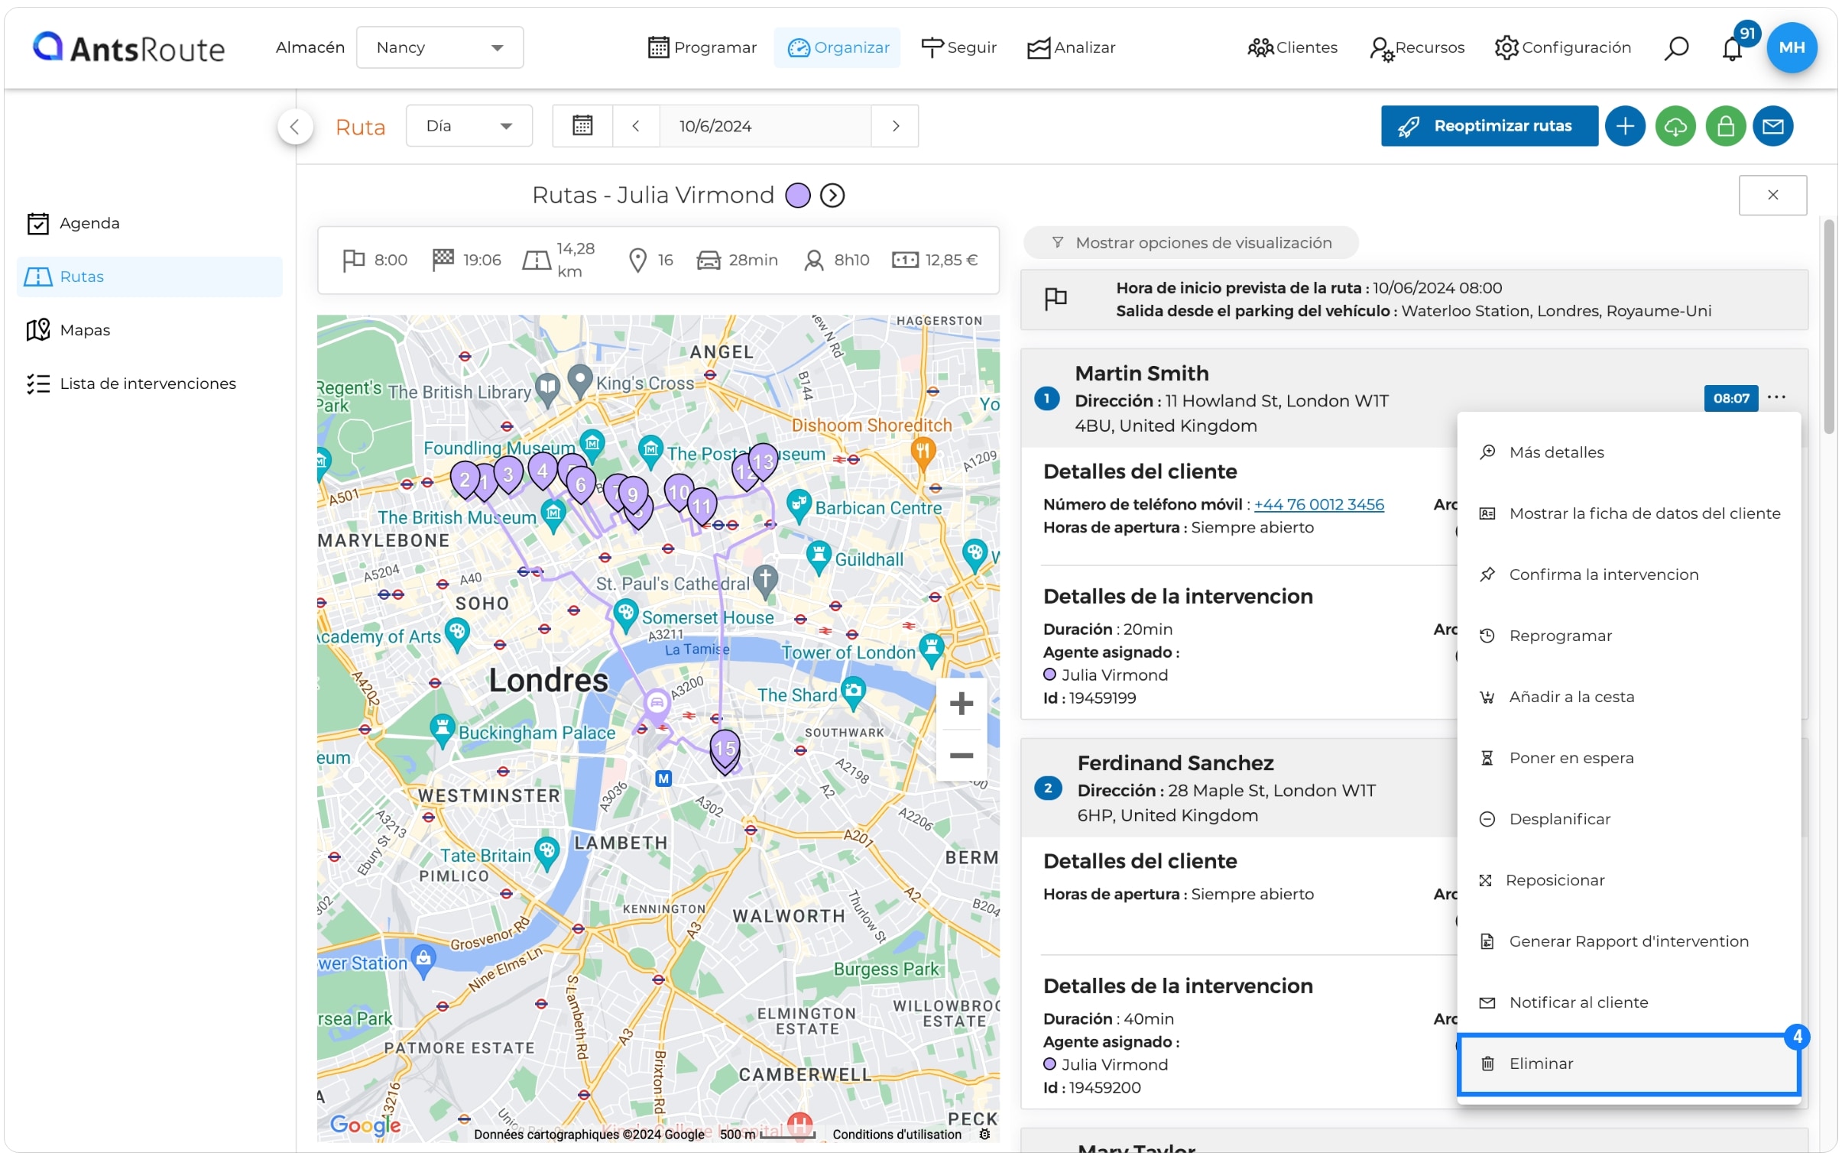This screenshot has width=1842, height=1159.
Task: Open the Organizar tab
Action: [837, 47]
